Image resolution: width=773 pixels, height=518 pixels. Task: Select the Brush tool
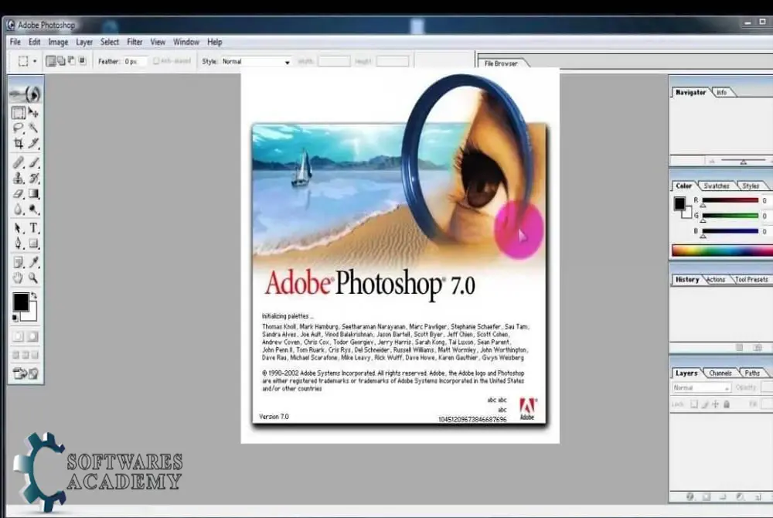point(33,162)
